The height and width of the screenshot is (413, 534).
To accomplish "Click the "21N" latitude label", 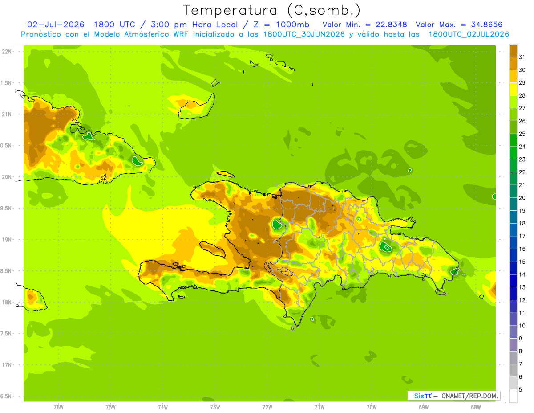I will pos(6,114).
